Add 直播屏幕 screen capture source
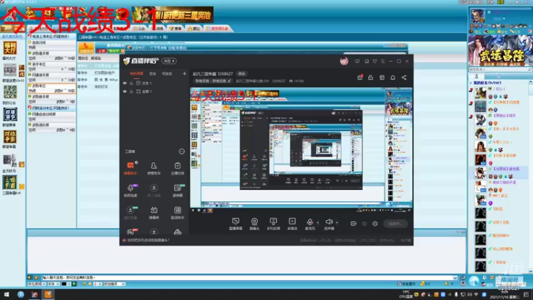 coord(236,224)
